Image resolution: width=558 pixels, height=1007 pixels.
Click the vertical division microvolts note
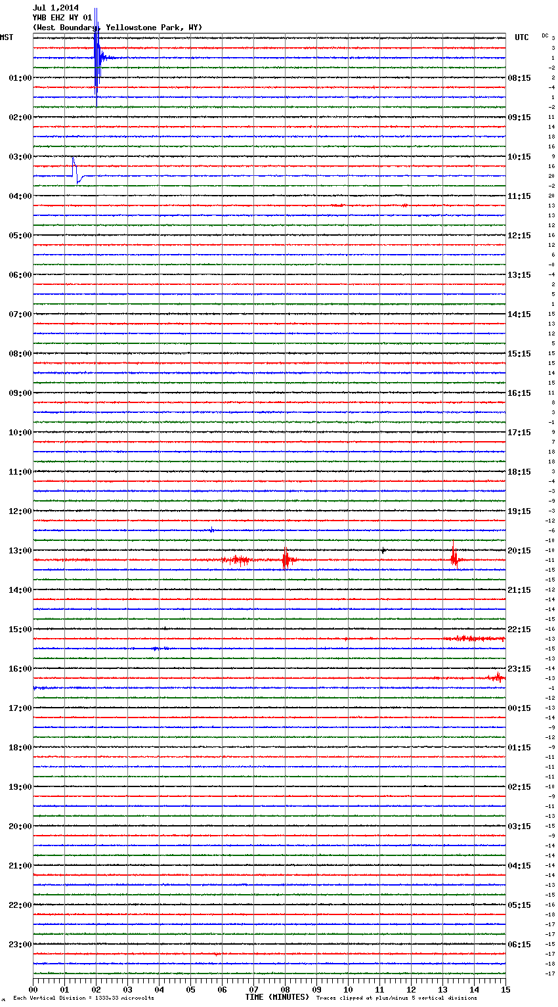[83, 998]
